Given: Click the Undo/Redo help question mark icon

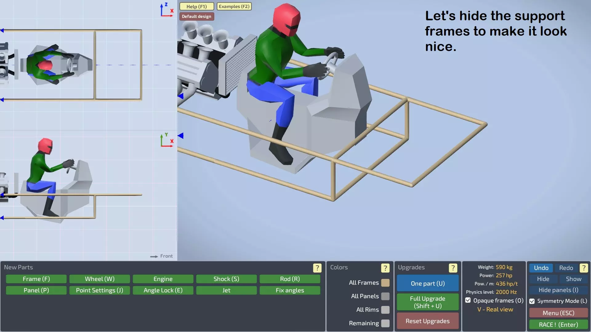Looking at the screenshot, I should click(583, 268).
